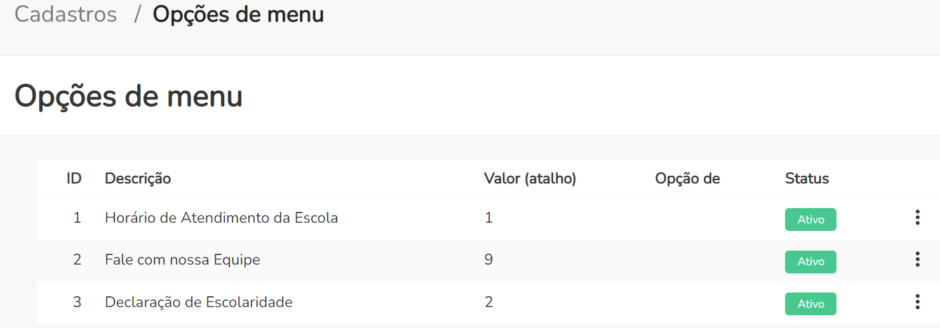Select the Horário de Atendimento da Escola row

[x=221, y=218]
